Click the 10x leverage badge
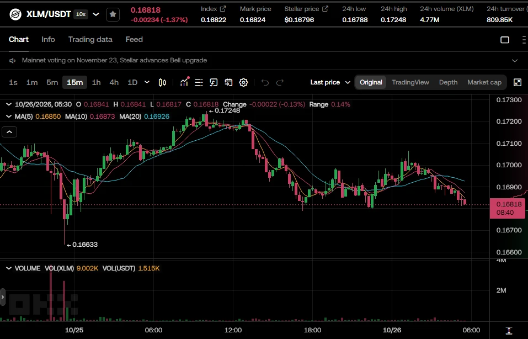Viewport: 528px width, 339px height. pyautogui.click(x=81, y=14)
